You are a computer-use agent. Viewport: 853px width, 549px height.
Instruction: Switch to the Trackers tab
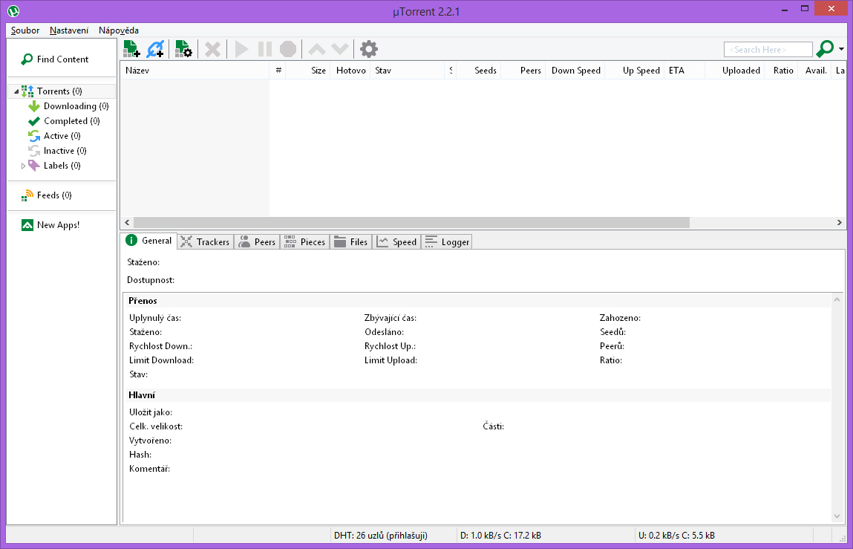205,241
